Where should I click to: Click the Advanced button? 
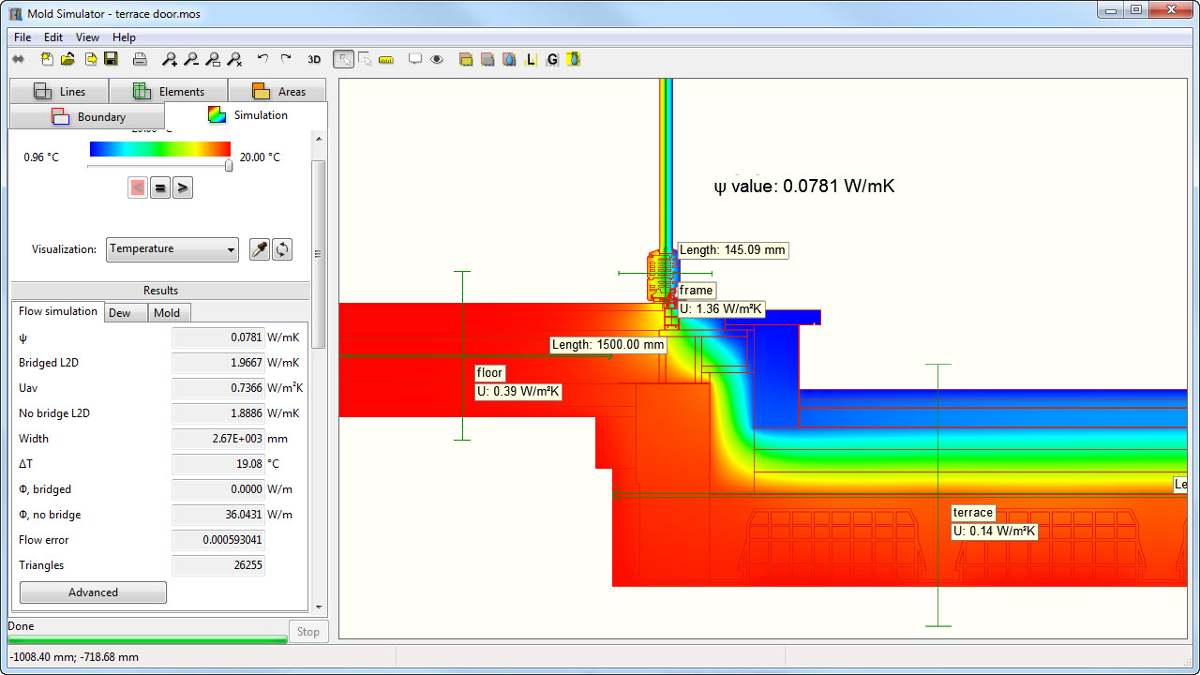click(93, 592)
